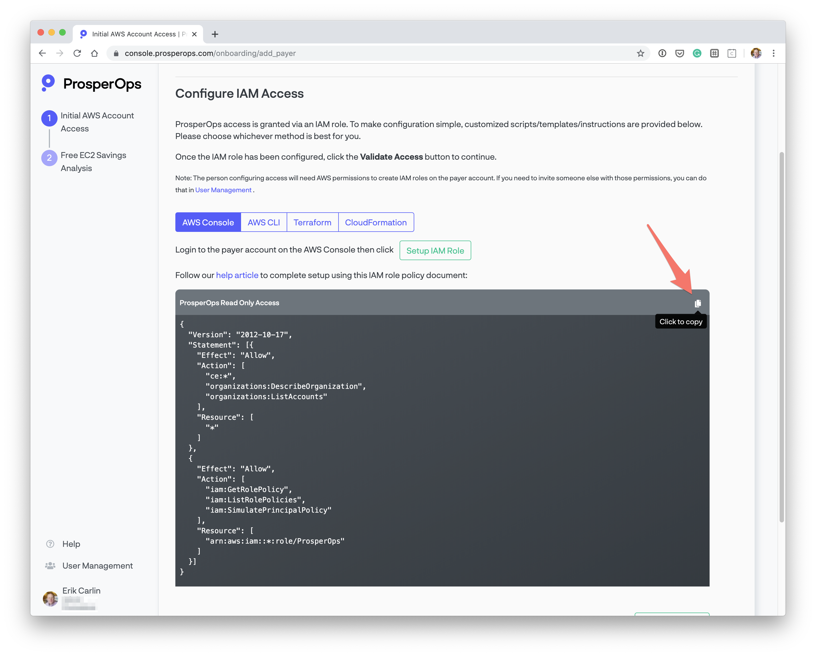This screenshot has height=656, width=816.
Task: Click the "Version": "2012-10-17" line
Action: pos(240,335)
